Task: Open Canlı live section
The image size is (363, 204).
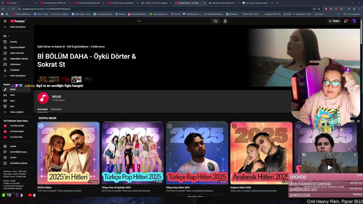Action: click(16, 95)
